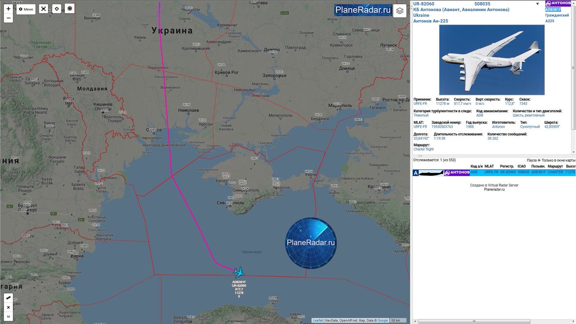Click UR-82060 registration in list row
Image resolution: width=576 pixels, height=324 pixels.
tap(508, 172)
